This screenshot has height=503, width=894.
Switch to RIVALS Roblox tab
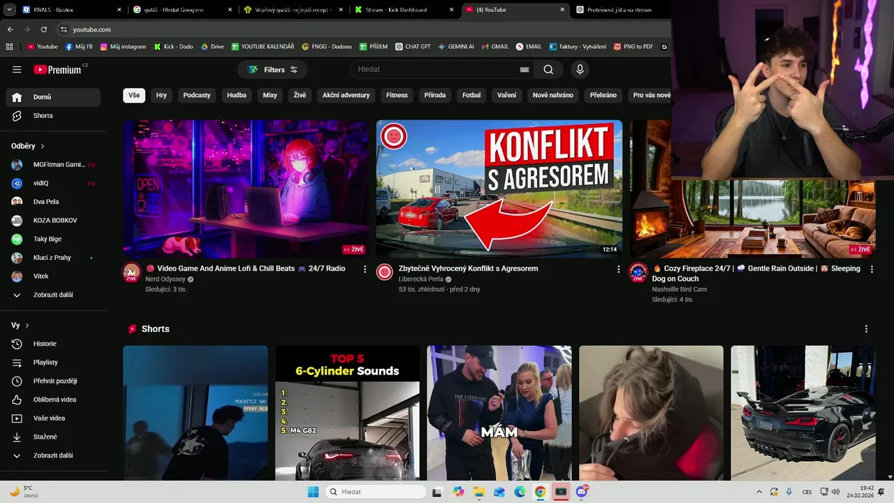(x=71, y=10)
